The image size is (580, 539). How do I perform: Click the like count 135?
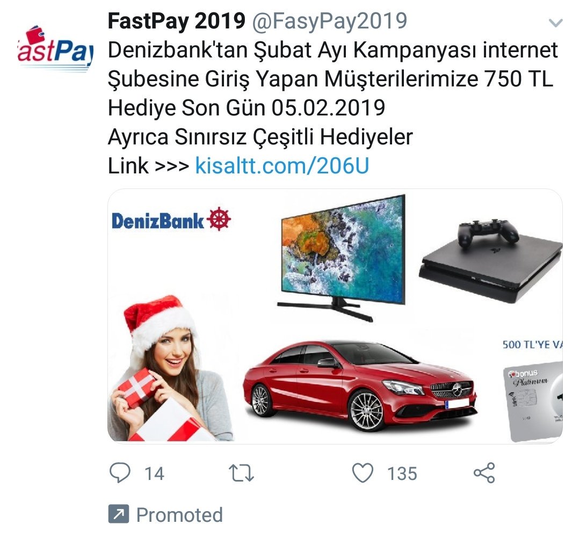point(402,474)
